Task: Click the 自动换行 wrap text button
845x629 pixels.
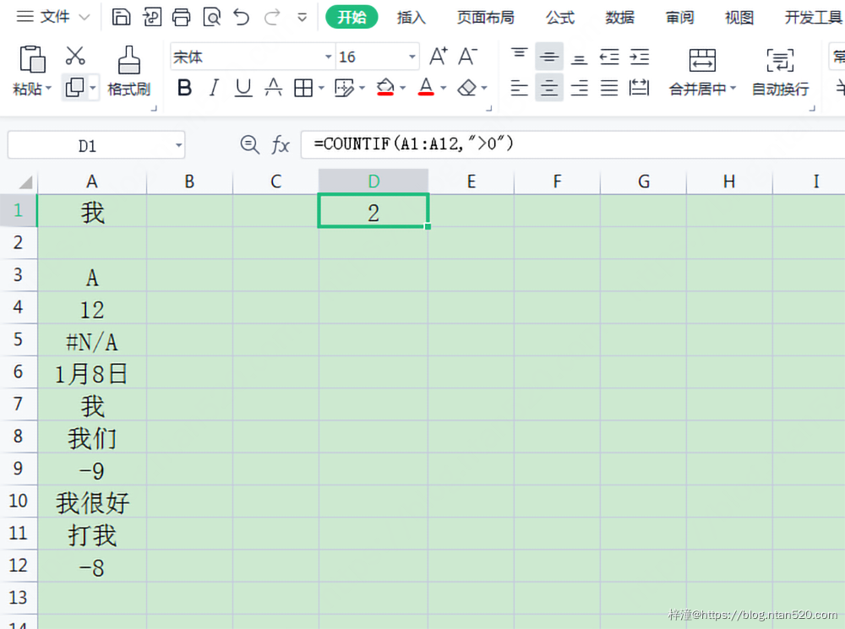Action: (x=780, y=72)
